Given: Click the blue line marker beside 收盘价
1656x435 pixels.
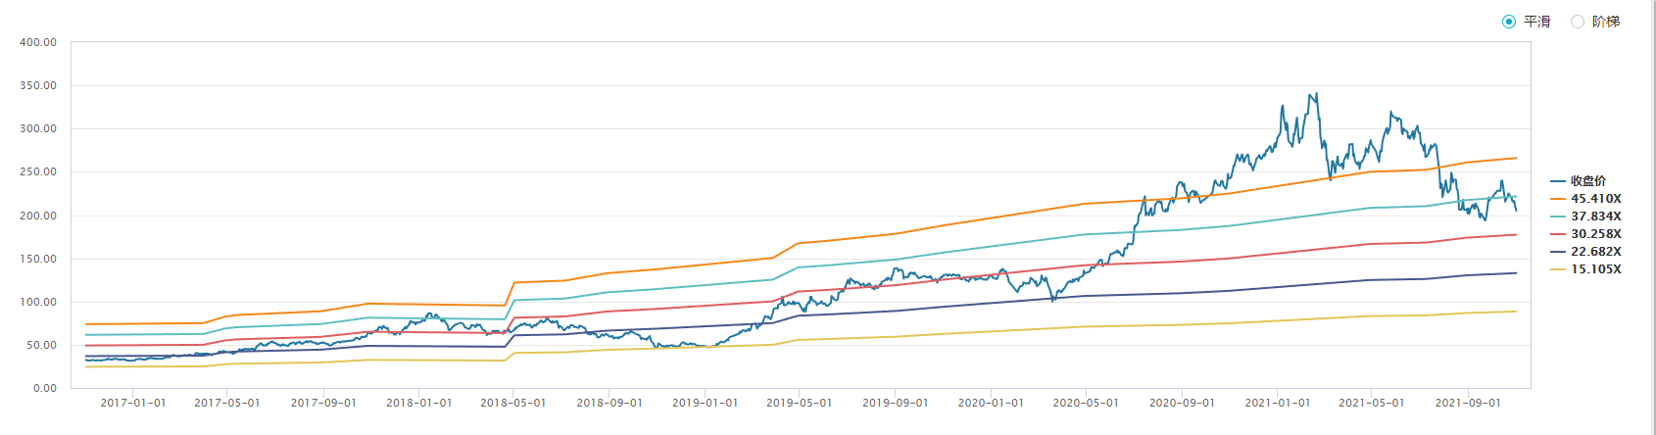Looking at the screenshot, I should pyautogui.click(x=1558, y=181).
